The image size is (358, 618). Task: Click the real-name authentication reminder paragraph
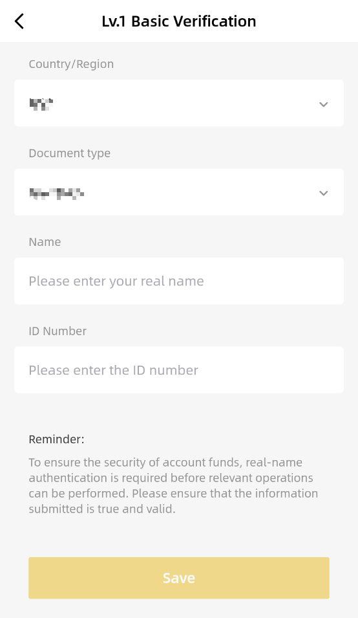click(x=173, y=485)
